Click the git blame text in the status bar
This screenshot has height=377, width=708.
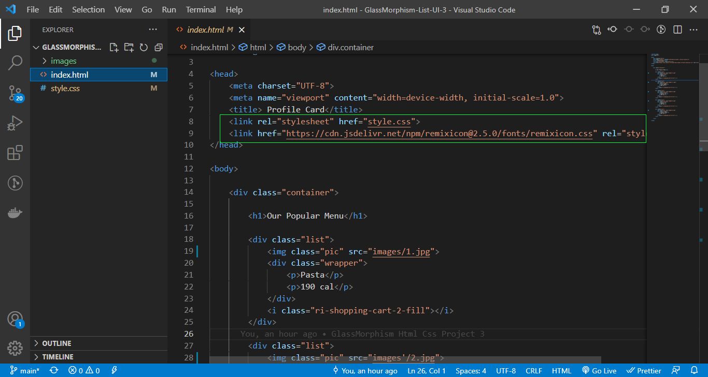point(365,371)
